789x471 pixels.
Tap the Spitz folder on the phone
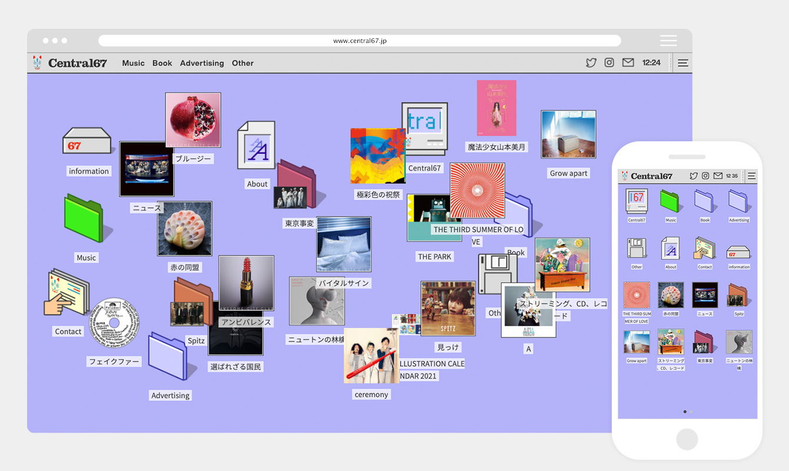(x=739, y=295)
